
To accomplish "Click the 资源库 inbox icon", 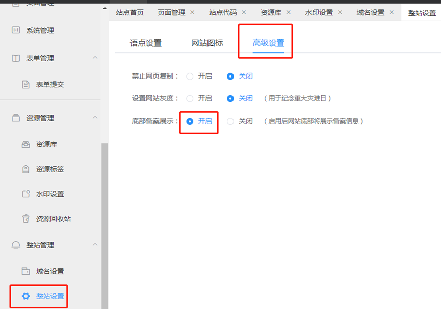I will pyautogui.click(x=25, y=144).
